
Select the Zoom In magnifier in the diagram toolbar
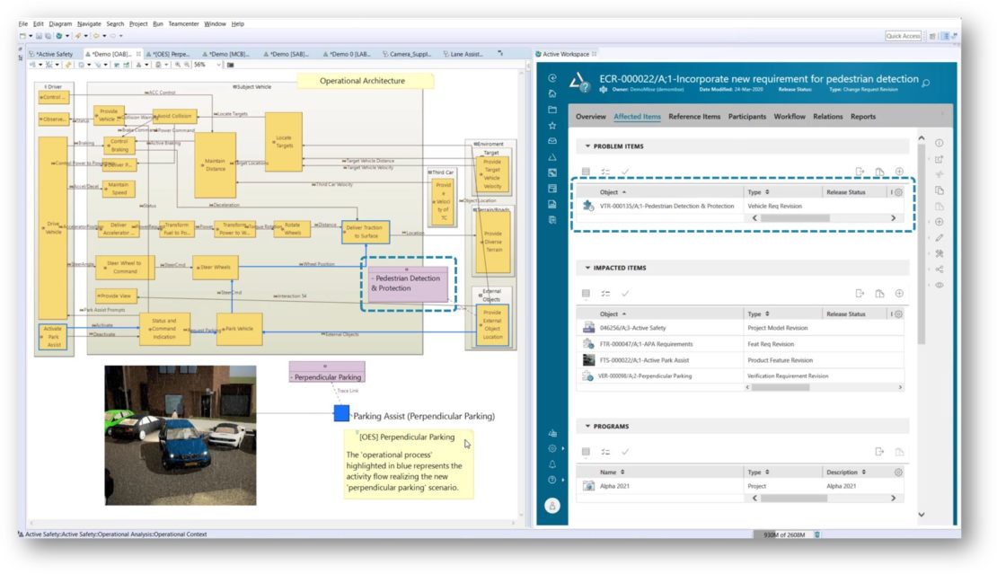click(x=177, y=66)
